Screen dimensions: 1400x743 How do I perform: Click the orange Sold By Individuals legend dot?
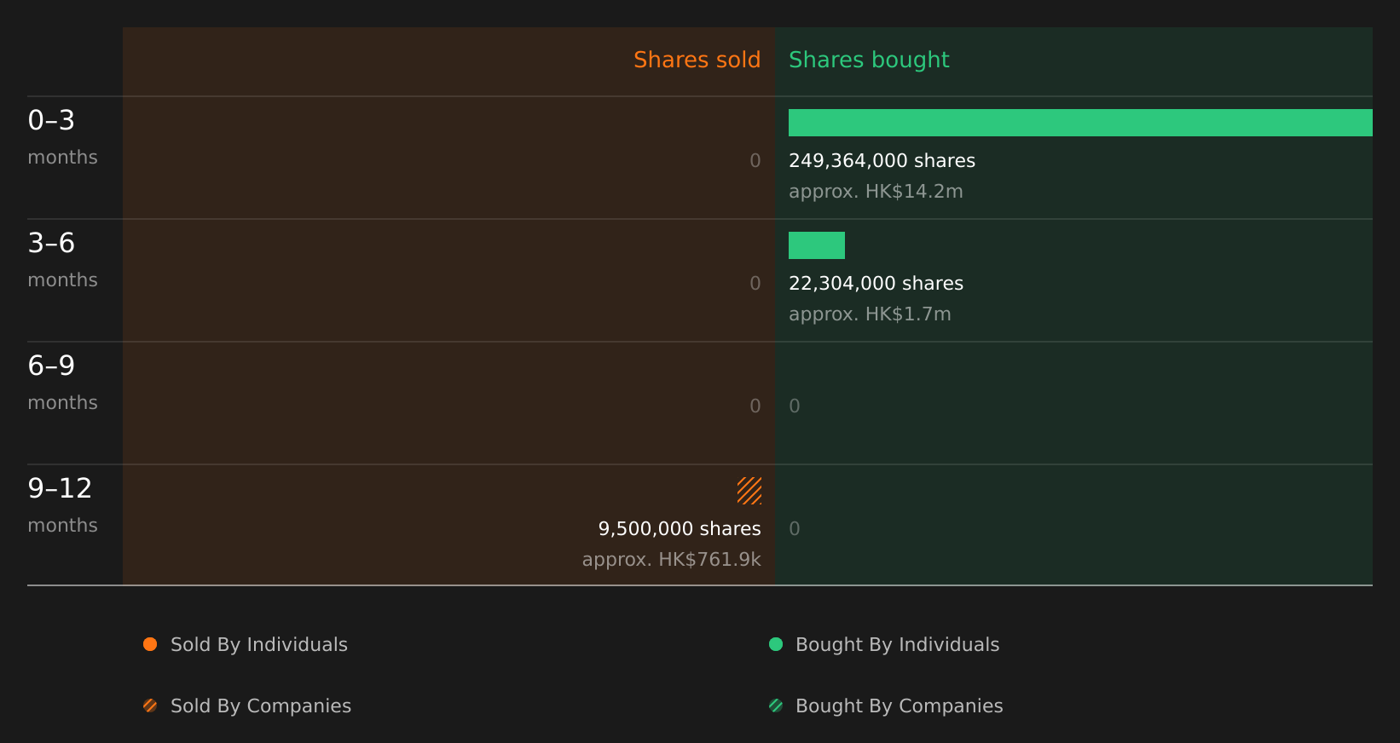[x=150, y=644]
